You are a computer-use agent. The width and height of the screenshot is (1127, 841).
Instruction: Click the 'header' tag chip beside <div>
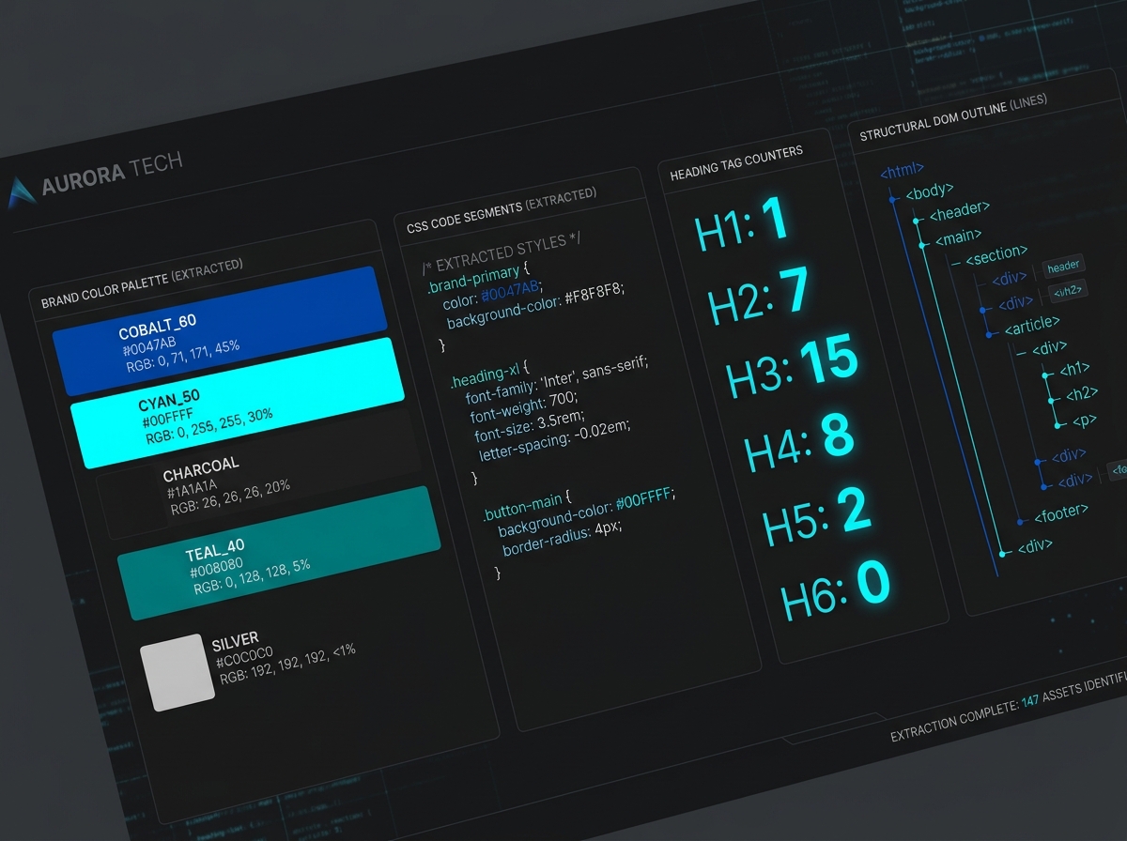[x=1063, y=268]
